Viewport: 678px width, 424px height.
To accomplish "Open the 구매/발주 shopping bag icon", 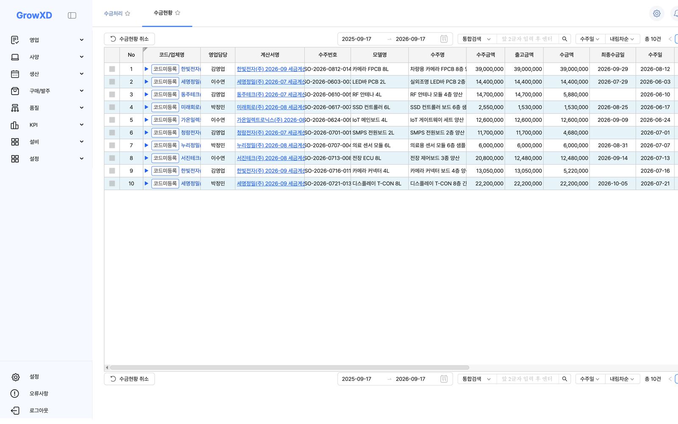I will point(15,91).
